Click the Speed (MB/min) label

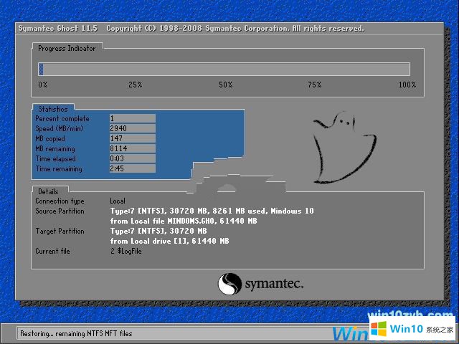[60, 128]
